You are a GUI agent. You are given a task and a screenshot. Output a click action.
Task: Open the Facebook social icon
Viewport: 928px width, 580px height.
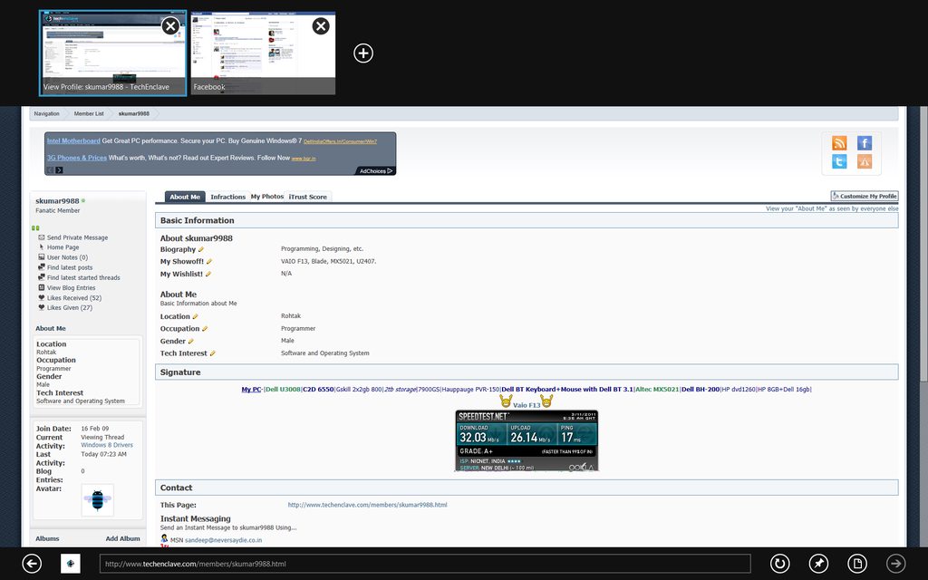pyautogui.click(x=865, y=142)
